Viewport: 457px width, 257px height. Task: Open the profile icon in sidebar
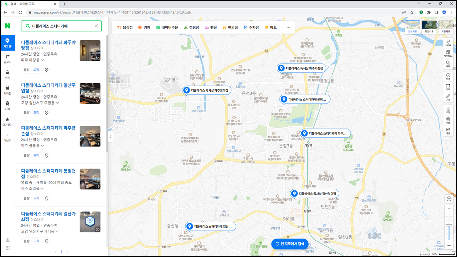click(7, 240)
